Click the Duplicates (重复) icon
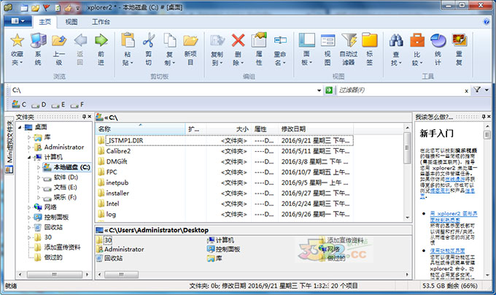 [x=460, y=40]
